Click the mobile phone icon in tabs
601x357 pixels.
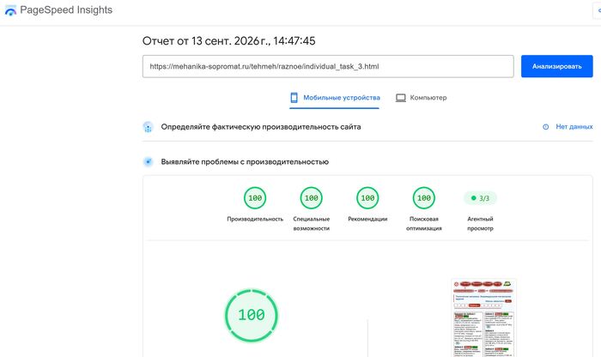coord(294,98)
